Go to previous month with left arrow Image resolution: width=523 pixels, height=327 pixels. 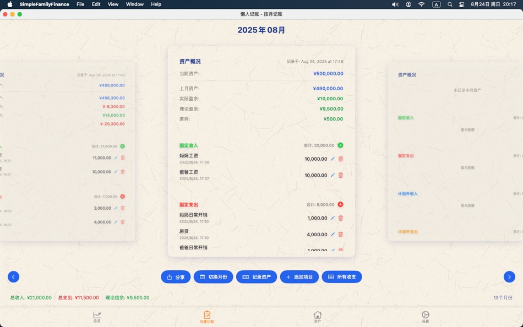(x=13, y=277)
